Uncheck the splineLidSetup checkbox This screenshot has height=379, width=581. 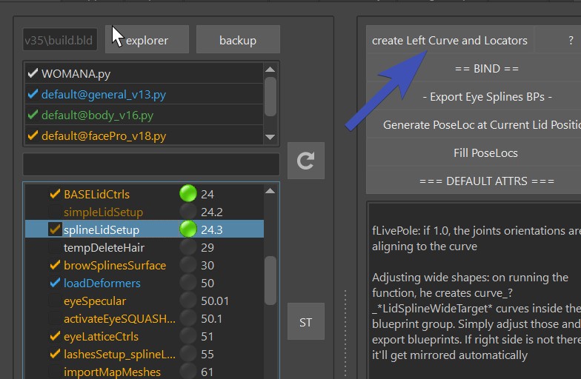(x=55, y=229)
